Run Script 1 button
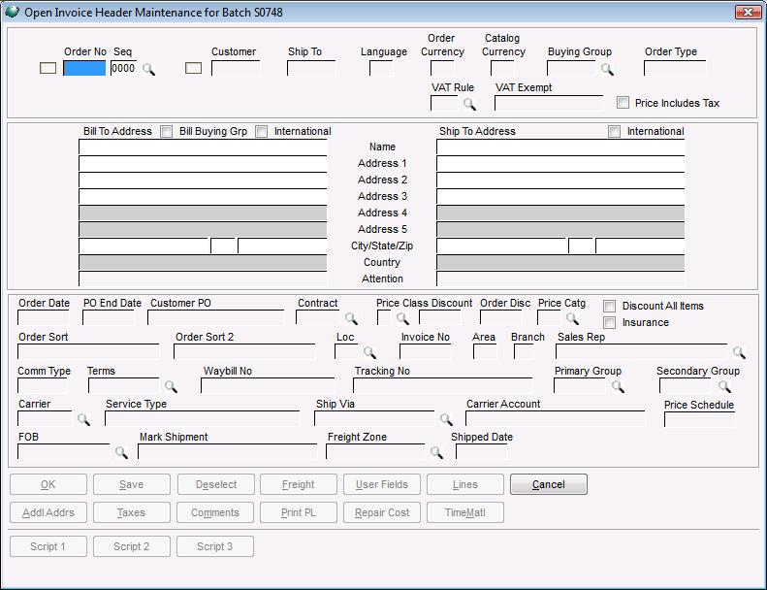Image resolution: width=767 pixels, height=590 pixels. tap(48, 546)
